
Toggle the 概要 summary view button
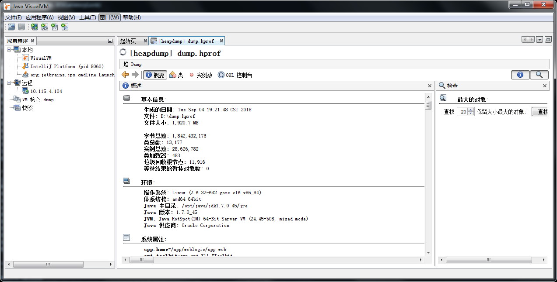pyautogui.click(x=155, y=75)
